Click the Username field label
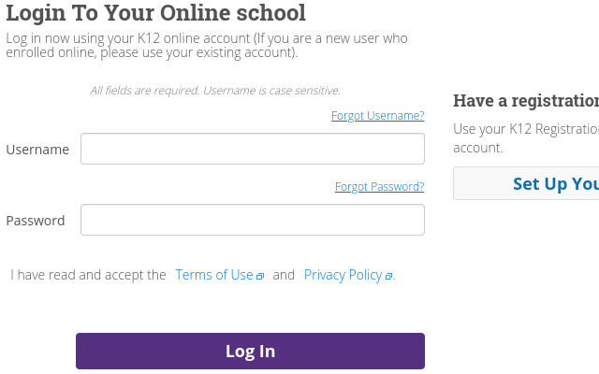 click(x=37, y=150)
